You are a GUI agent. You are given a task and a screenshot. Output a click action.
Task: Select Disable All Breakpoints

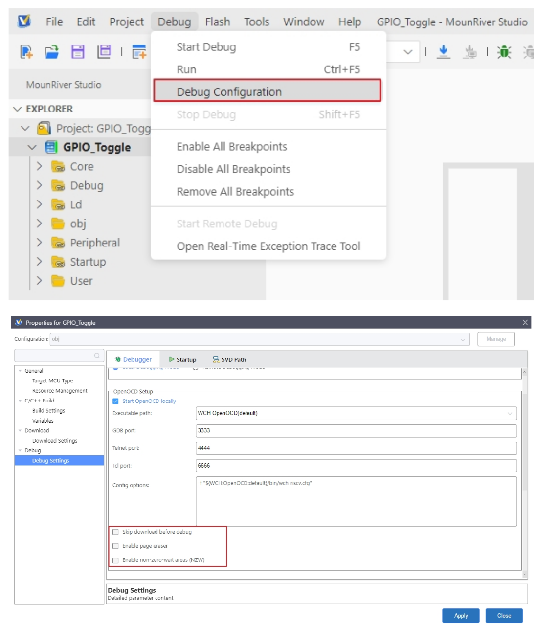tap(268, 169)
